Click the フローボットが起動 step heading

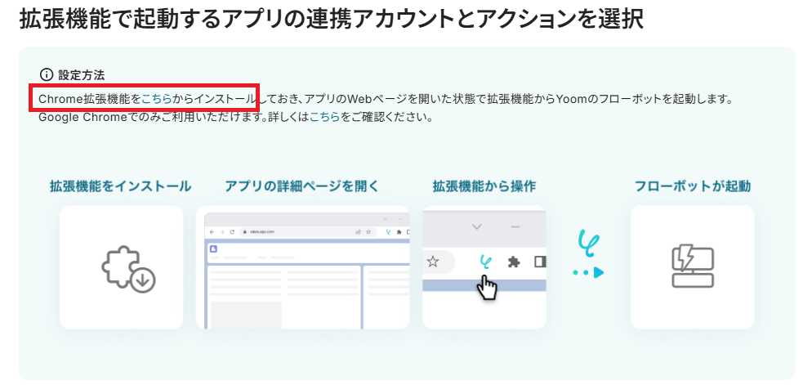point(693,186)
